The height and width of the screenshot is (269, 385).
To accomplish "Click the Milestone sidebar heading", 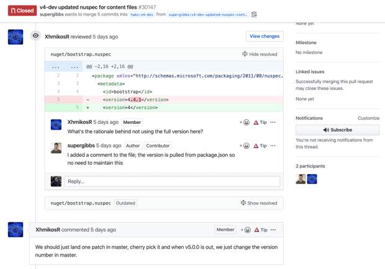I will pyautogui.click(x=306, y=43).
